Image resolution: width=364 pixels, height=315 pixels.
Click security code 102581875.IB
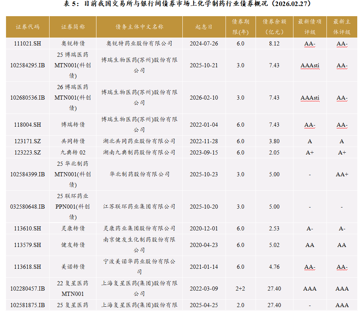(28, 305)
